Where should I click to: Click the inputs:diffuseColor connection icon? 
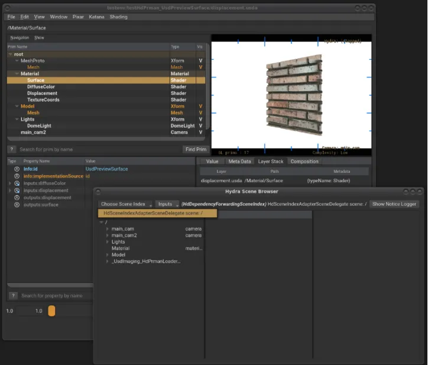coord(17,183)
